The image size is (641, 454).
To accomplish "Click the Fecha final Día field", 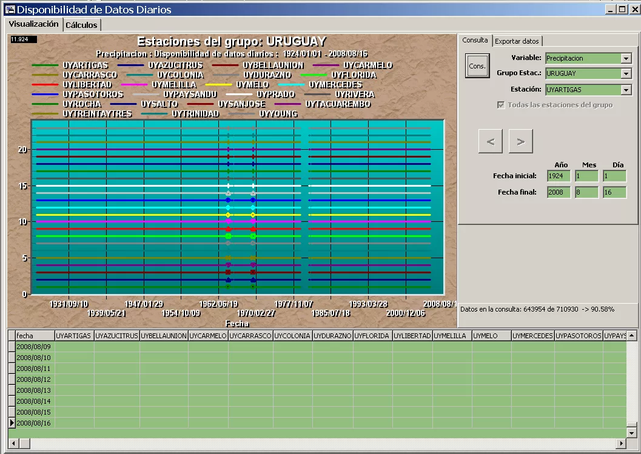I will pos(614,192).
